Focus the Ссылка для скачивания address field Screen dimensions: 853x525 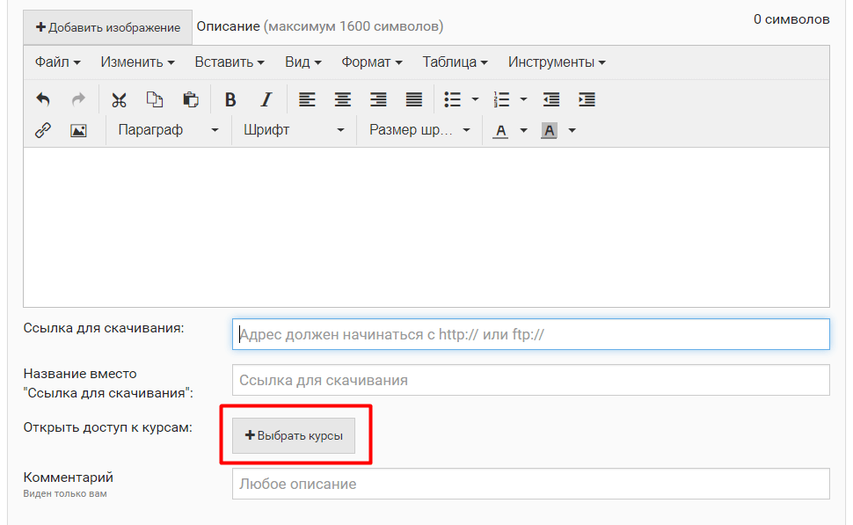pyautogui.click(x=530, y=334)
